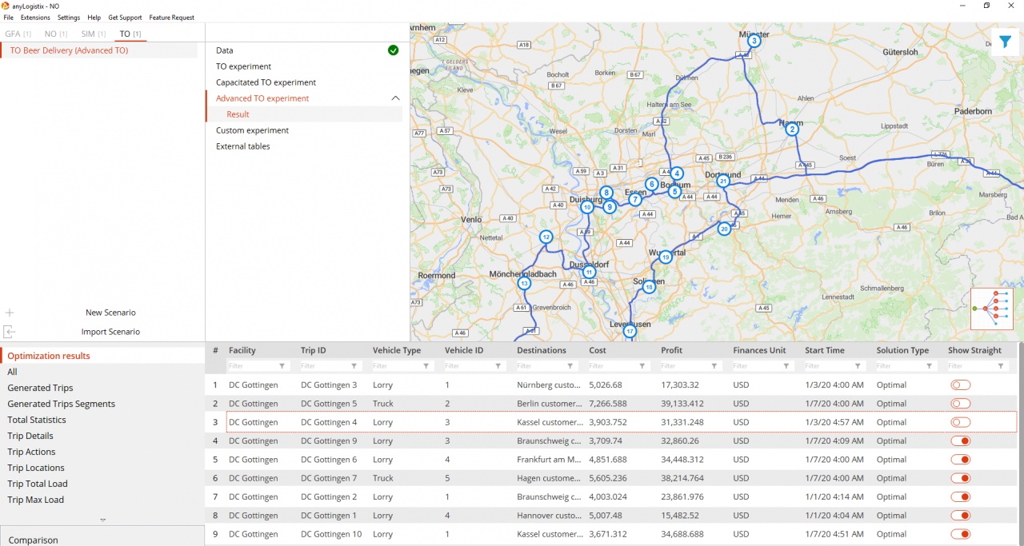
Task: Enable Show Straight for DC Gottingen 3
Action: (960, 385)
